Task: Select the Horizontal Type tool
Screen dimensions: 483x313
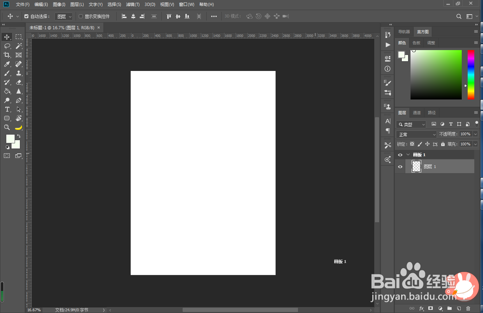Action: (7, 109)
